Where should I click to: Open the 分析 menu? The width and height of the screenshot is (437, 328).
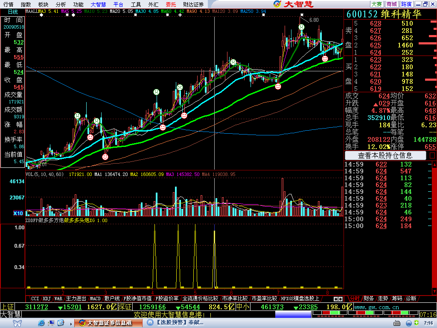coord(61,4)
